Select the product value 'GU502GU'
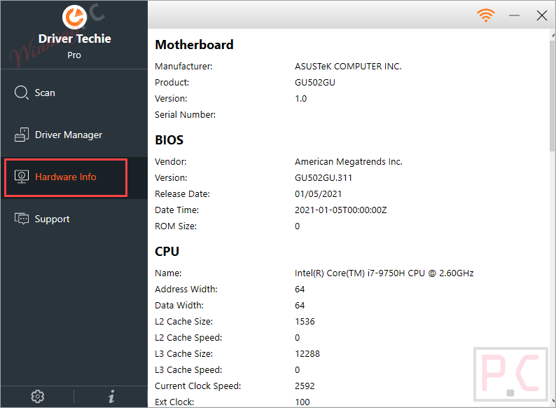The height and width of the screenshot is (408, 556). [315, 83]
